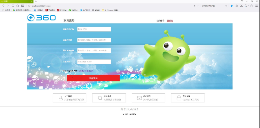
Task: Open the hot videos bookmark with blue play icon
Action: pyautogui.click(x=85, y=10)
